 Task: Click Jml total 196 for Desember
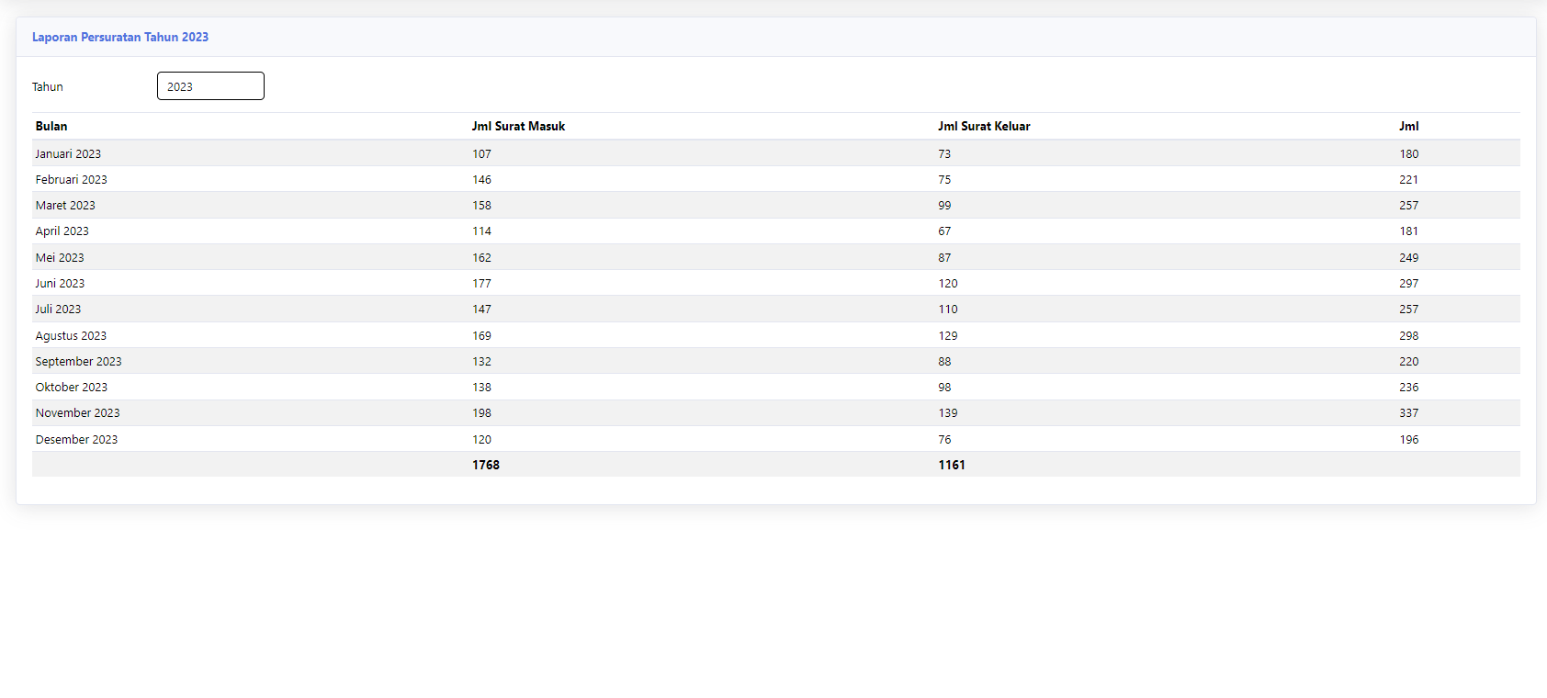coord(1409,440)
